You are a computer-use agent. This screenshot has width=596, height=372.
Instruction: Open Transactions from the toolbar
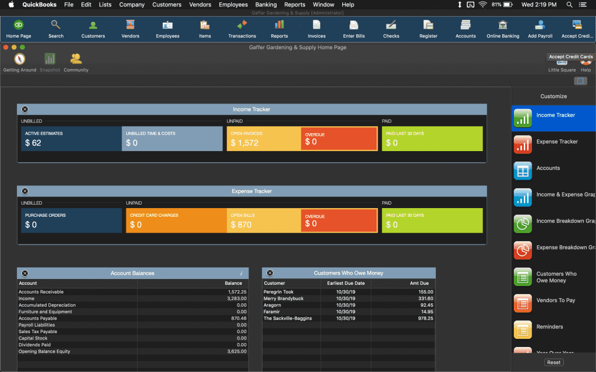click(x=242, y=29)
